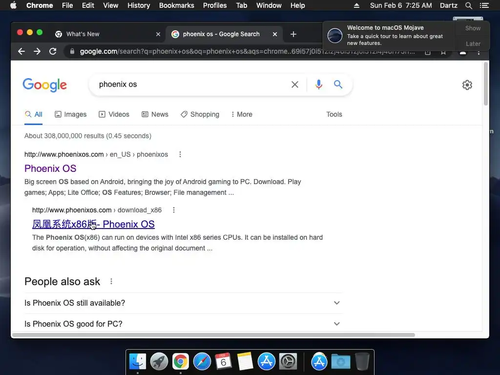The width and height of the screenshot is (500, 375).
Task: Close the phoenix os Google Search tab
Action: point(275,34)
